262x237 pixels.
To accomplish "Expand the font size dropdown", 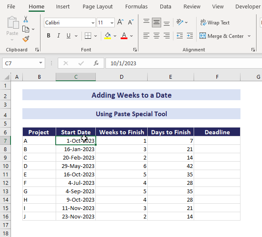I will (112, 23).
